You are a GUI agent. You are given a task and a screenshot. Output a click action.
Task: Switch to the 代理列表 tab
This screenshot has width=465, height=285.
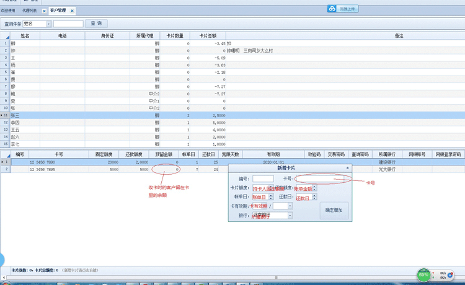(x=29, y=11)
